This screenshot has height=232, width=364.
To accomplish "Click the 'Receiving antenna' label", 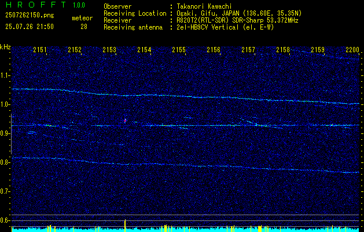I will (133, 27).
